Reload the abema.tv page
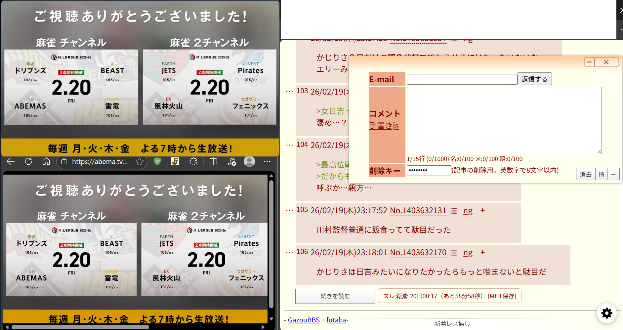Screen dimensions: 623x330 click(x=28, y=161)
